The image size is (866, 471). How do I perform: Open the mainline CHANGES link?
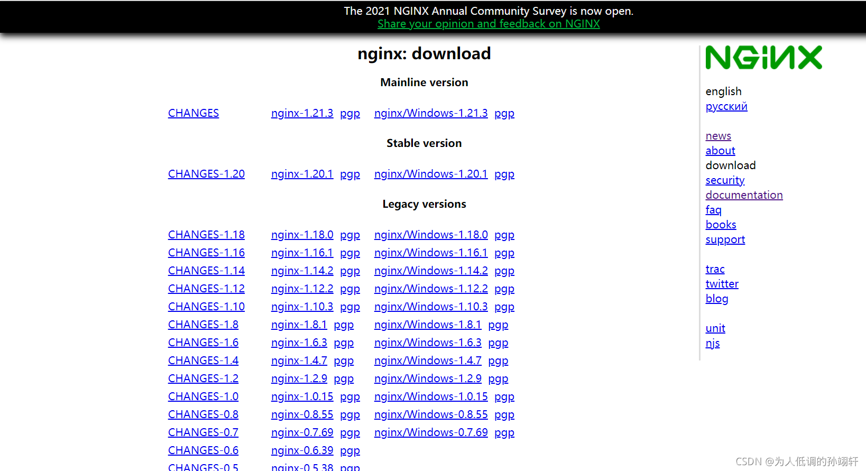194,113
